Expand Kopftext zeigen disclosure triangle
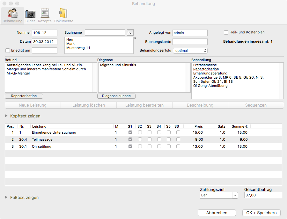Image resolution: width=287 pixels, height=219 pixels. pyautogui.click(x=7, y=116)
